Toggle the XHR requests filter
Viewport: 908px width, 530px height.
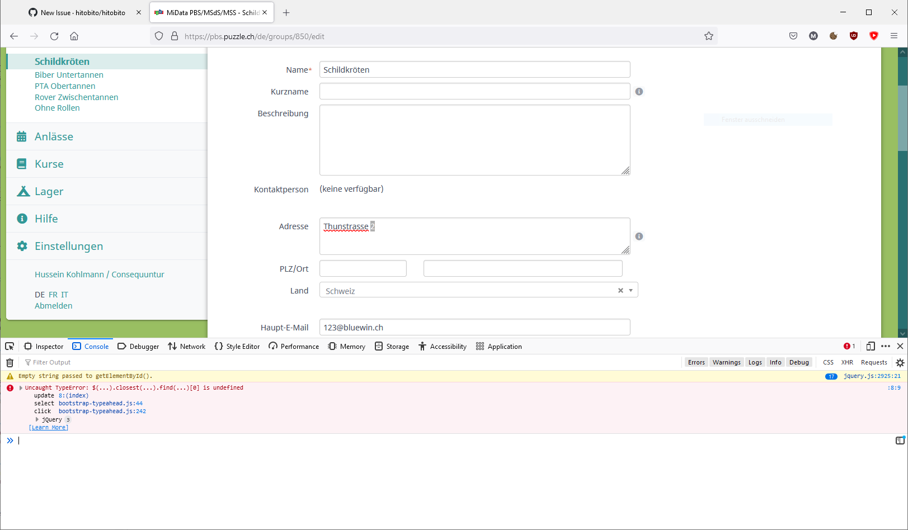point(847,362)
